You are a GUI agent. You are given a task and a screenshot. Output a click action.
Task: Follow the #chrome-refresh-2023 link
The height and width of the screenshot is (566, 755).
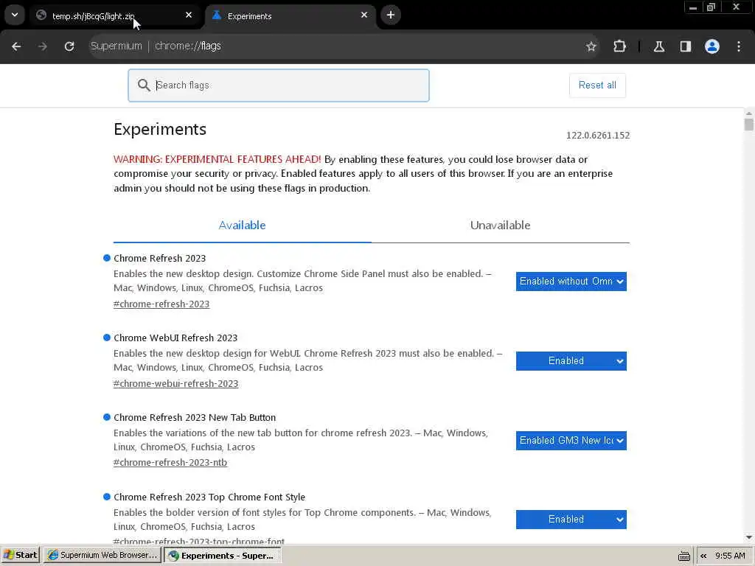[x=161, y=304]
